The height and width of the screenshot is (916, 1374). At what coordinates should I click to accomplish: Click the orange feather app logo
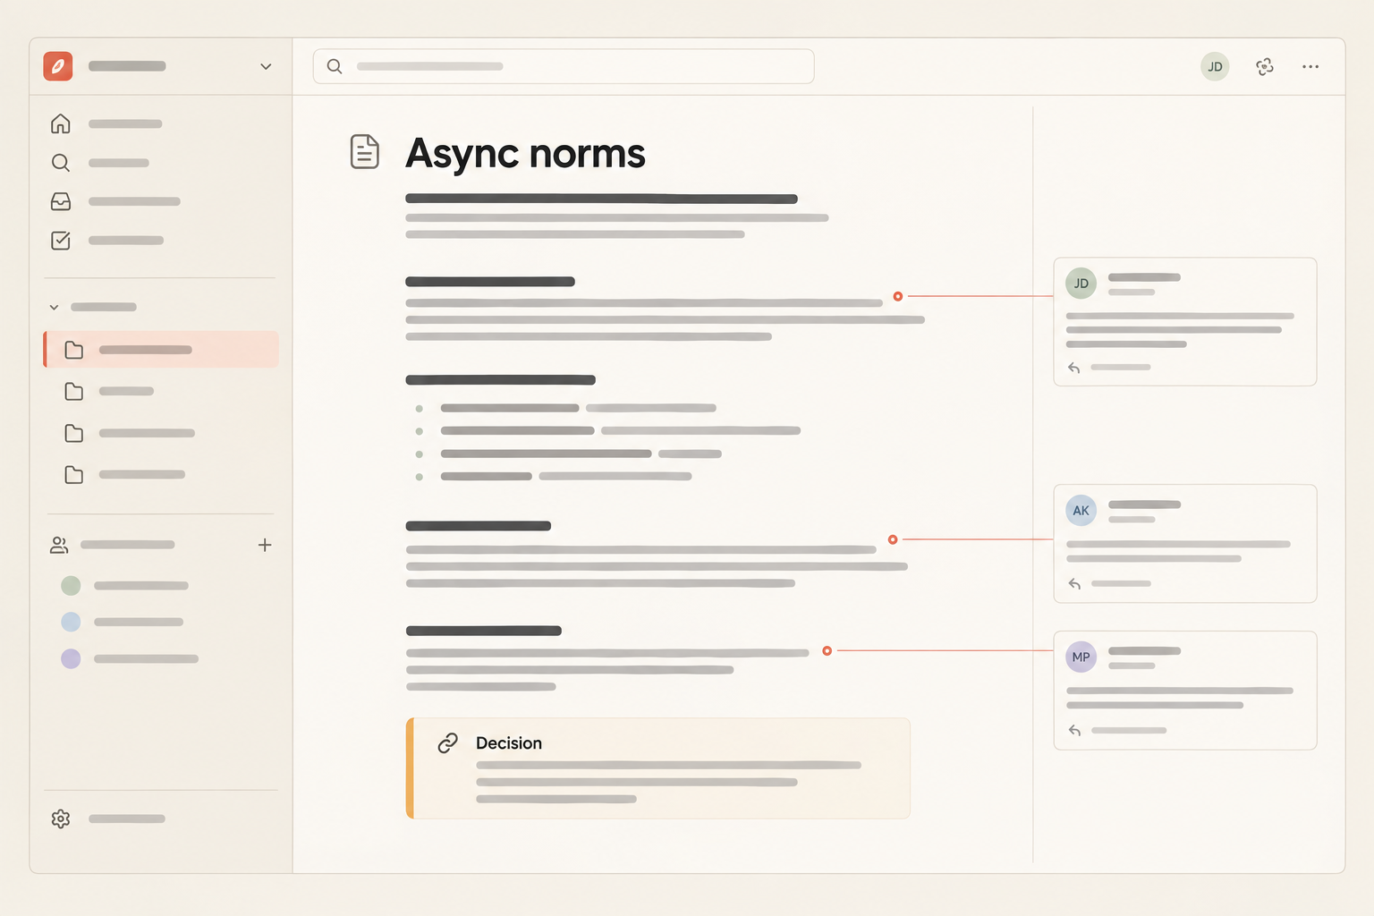[x=58, y=66]
